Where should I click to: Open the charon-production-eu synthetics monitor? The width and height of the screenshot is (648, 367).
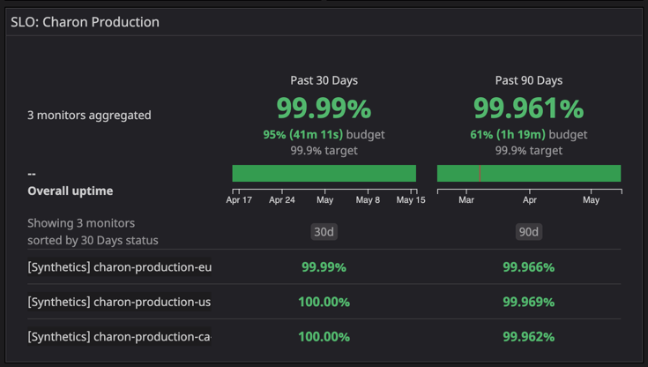pos(119,267)
